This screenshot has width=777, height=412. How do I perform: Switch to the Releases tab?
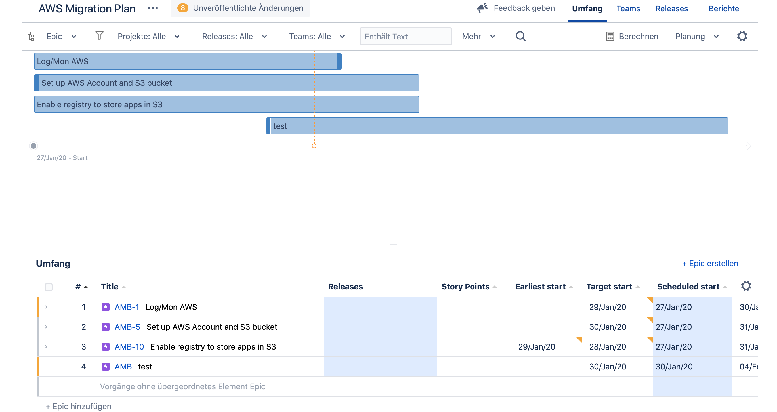point(671,9)
